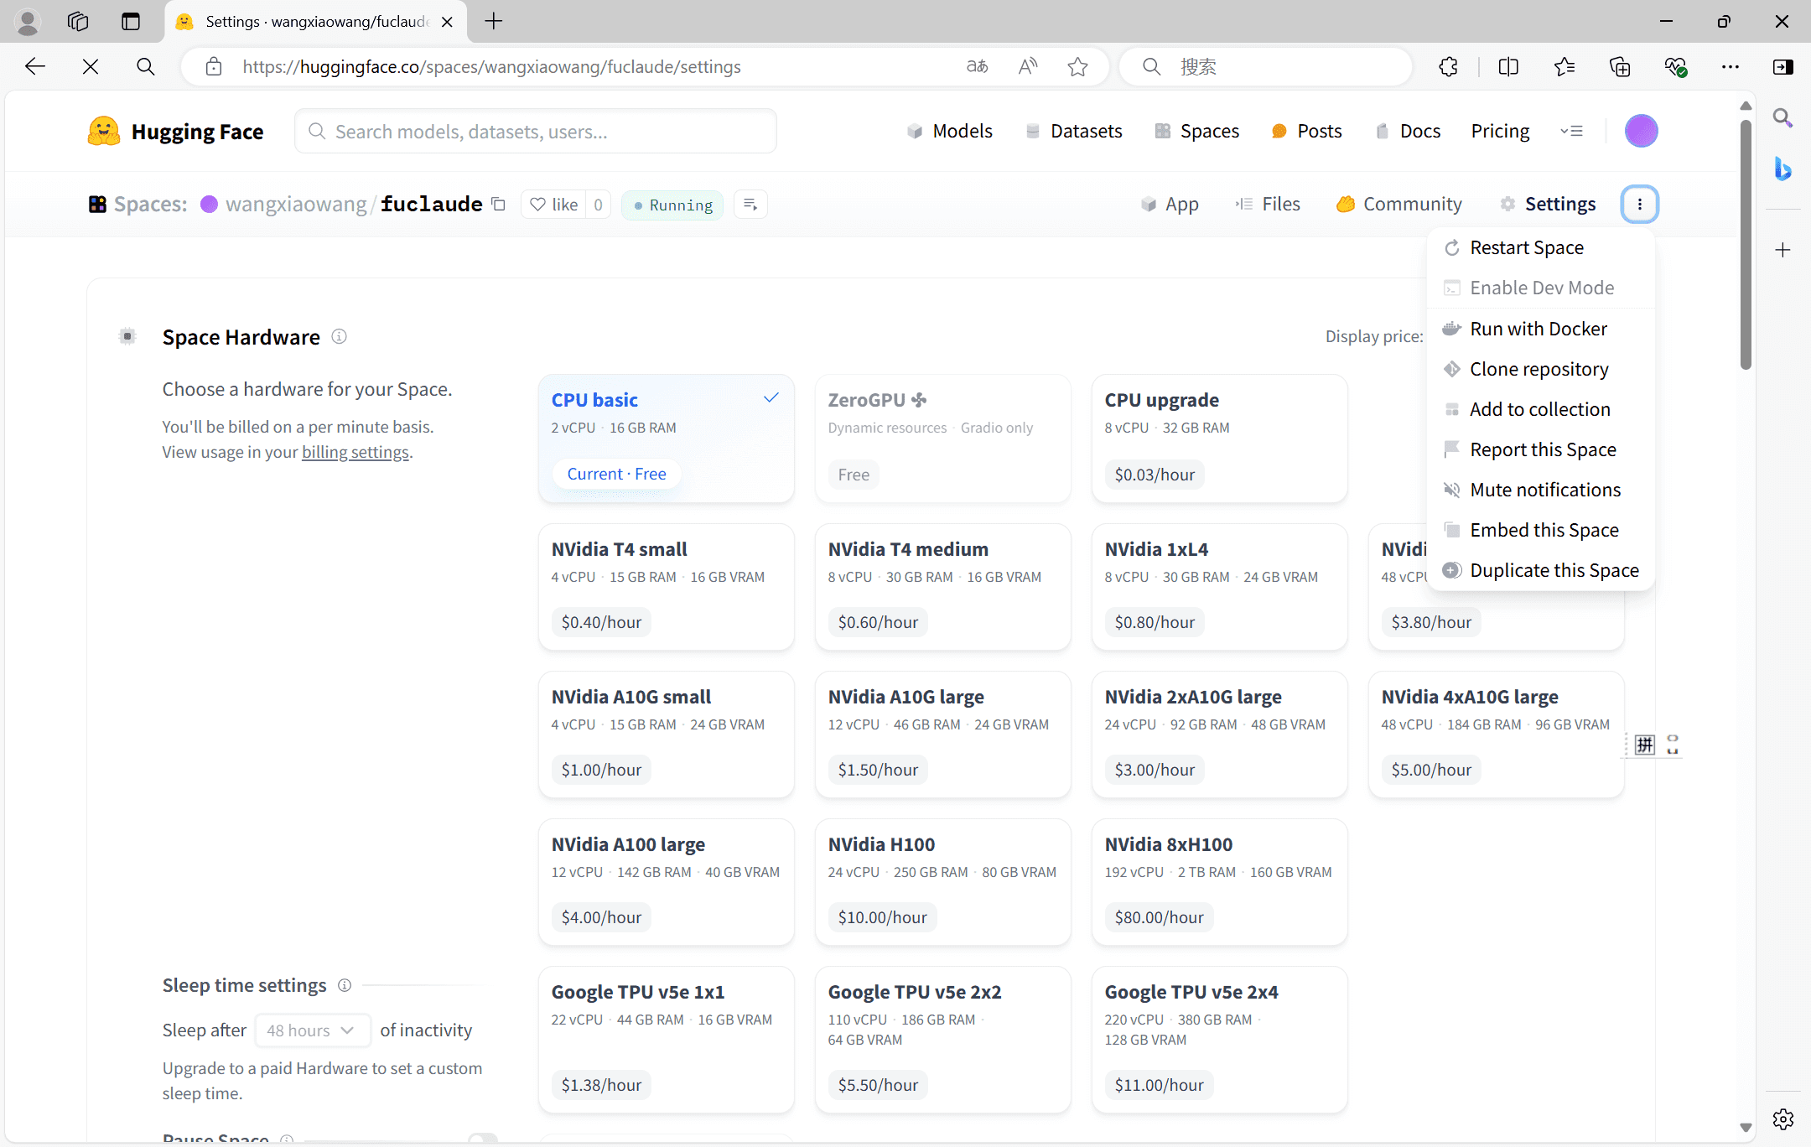
Task: Choose Report this Space
Action: point(1541,449)
